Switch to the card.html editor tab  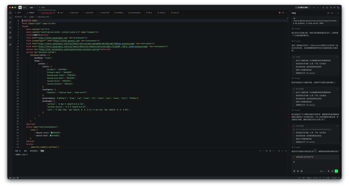pos(89,13)
